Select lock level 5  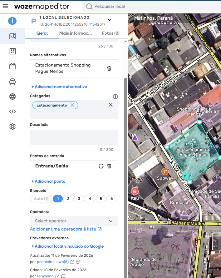tap(101, 199)
